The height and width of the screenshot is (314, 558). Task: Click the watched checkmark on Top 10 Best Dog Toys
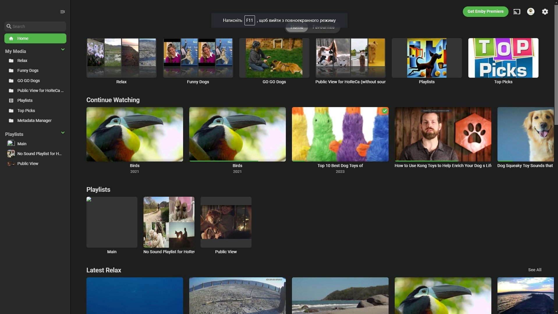[385, 111]
